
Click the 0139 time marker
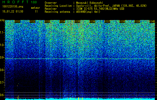click(137, 21)
